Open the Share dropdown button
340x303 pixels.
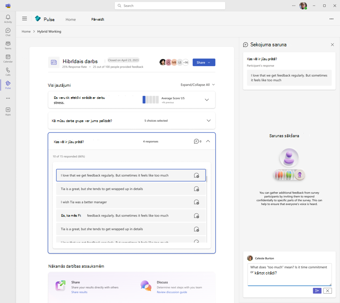[x=204, y=62]
